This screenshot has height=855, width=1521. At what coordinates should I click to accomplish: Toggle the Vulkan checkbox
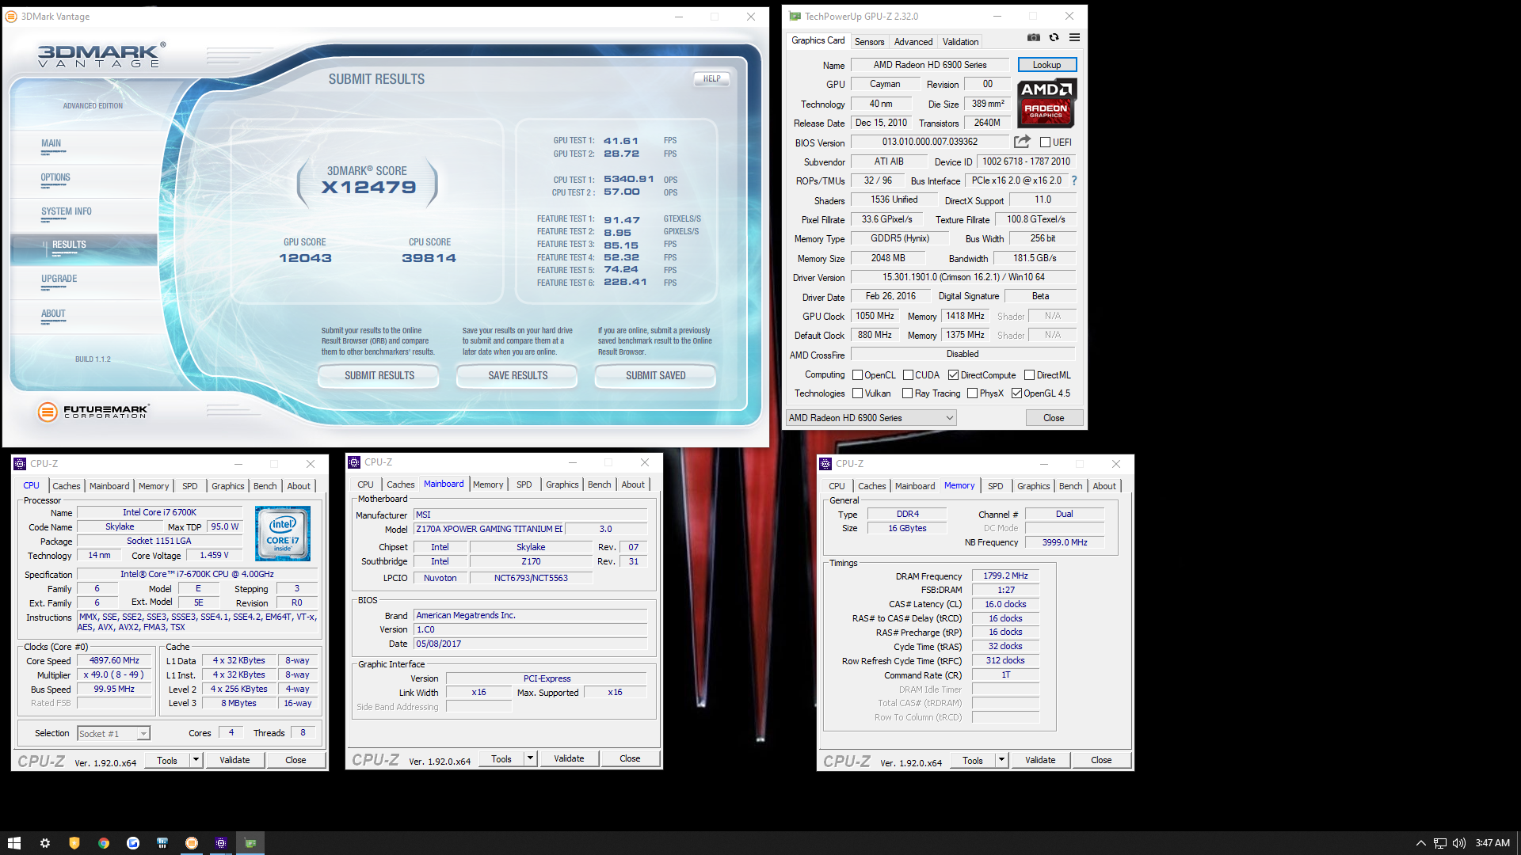pyautogui.click(x=857, y=393)
